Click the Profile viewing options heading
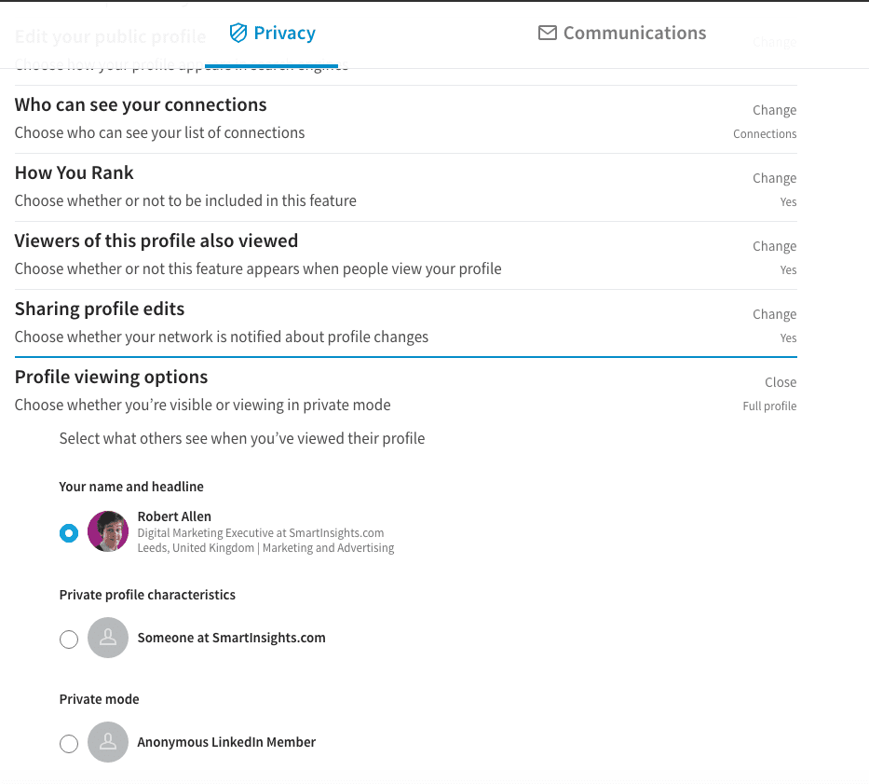 click(111, 377)
